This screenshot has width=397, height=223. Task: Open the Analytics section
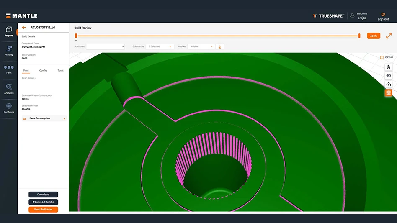click(x=9, y=88)
